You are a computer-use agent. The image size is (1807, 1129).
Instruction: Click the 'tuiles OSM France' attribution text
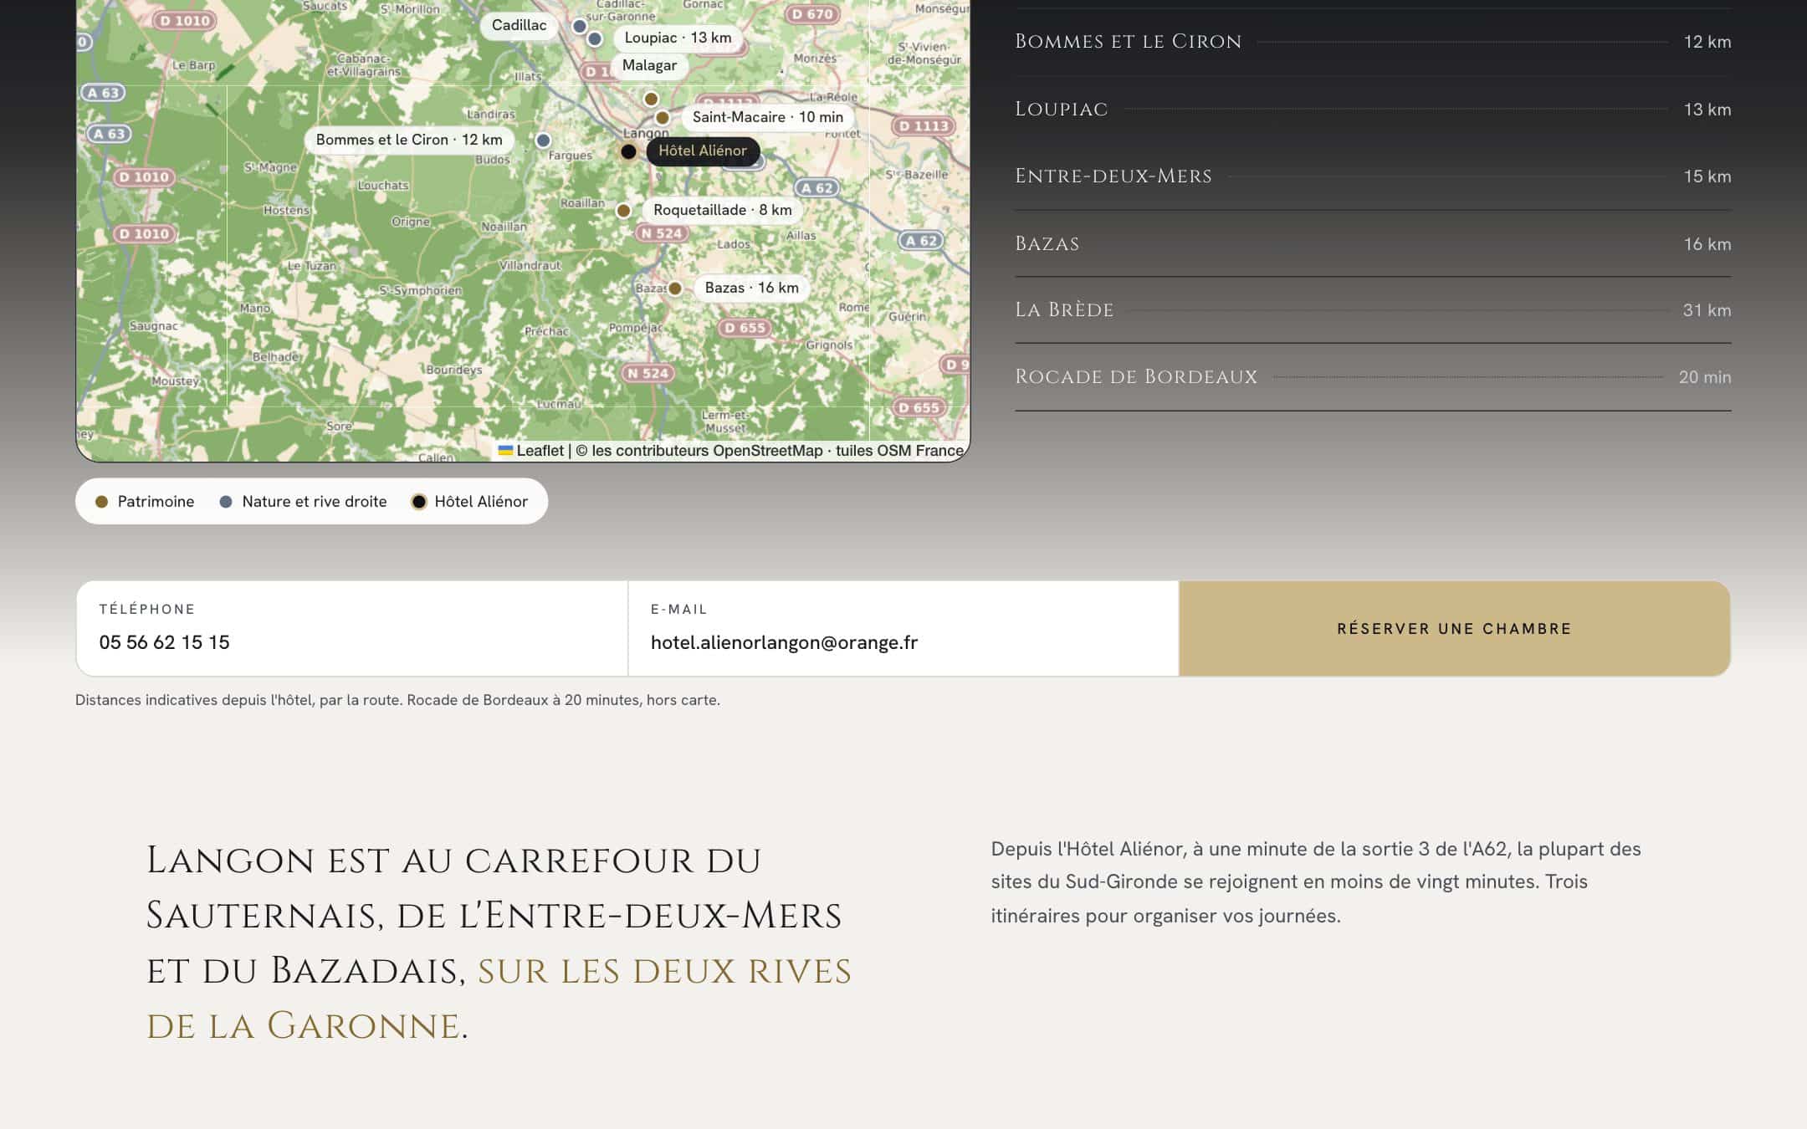tap(899, 450)
